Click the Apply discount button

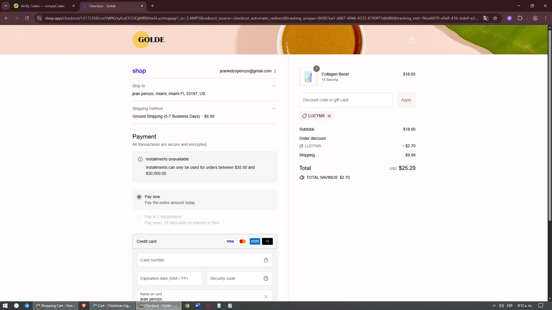pyautogui.click(x=406, y=100)
